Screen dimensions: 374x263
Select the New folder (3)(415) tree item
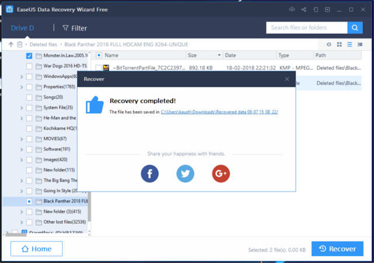(62, 211)
